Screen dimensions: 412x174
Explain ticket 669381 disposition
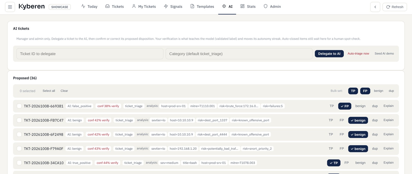388,106
